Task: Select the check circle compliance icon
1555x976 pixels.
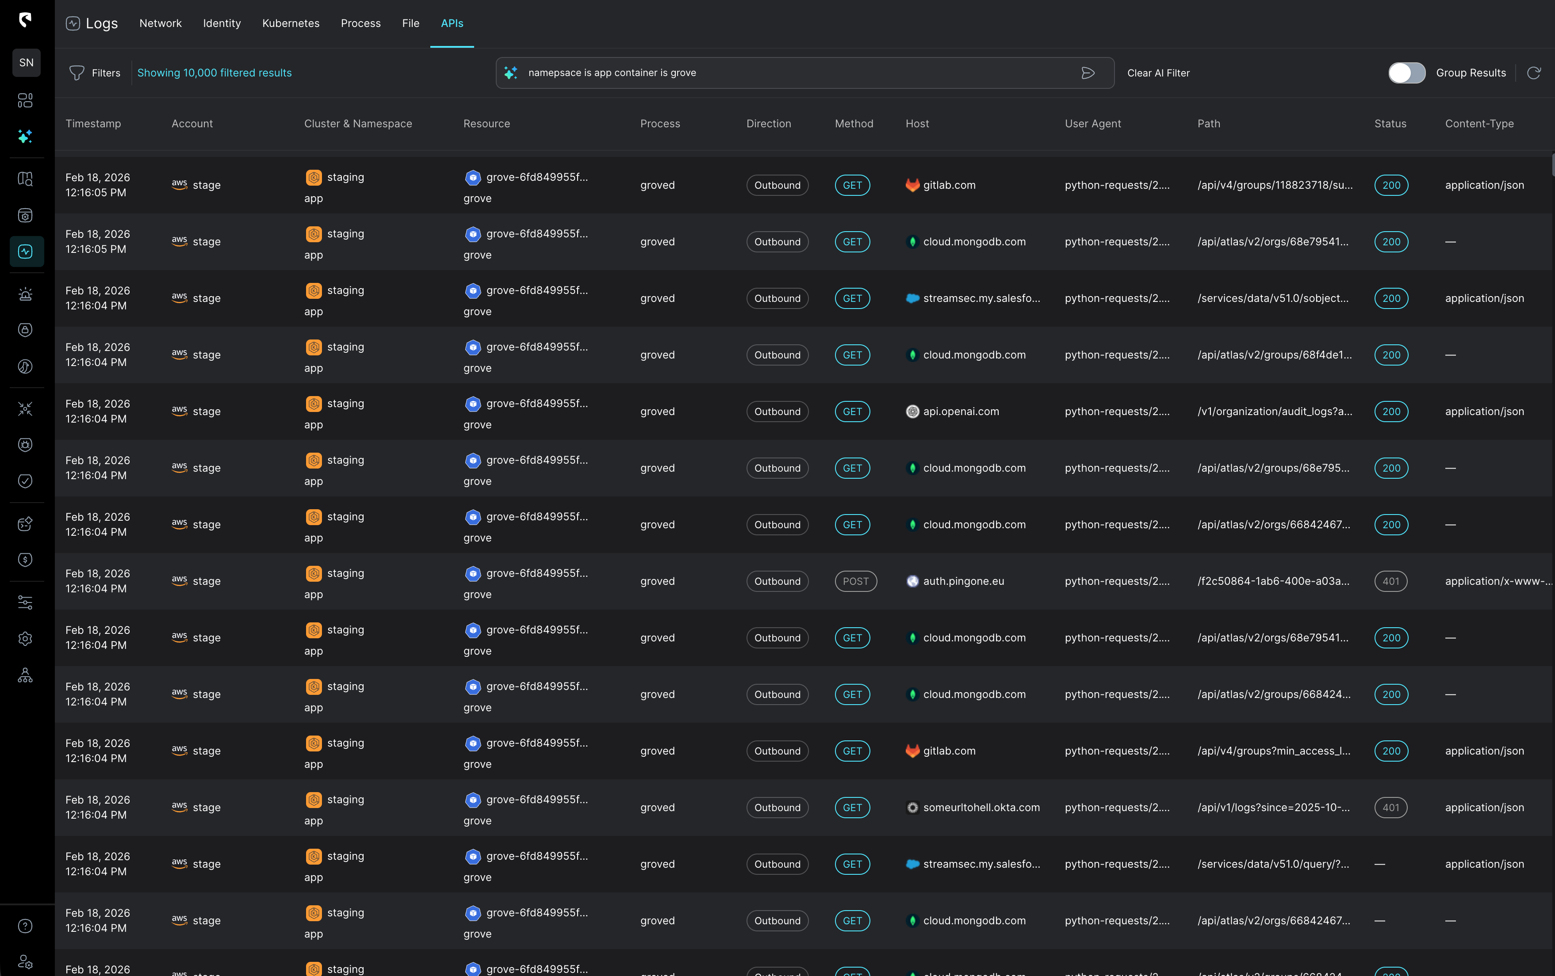Action: pos(26,480)
